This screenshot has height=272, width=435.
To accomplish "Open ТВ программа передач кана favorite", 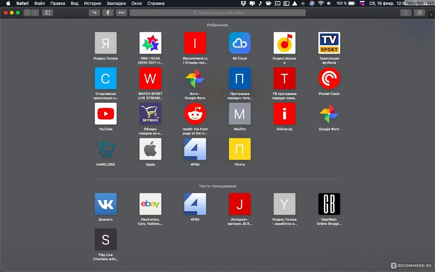I will (x=284, y=78).
